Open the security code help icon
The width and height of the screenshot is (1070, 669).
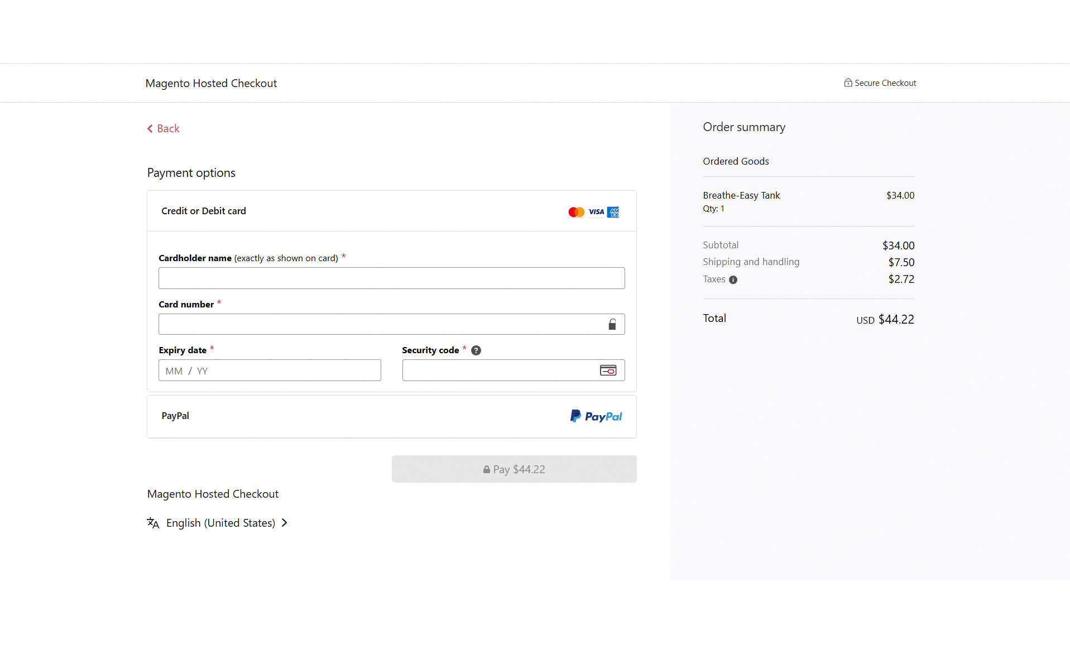476,350
